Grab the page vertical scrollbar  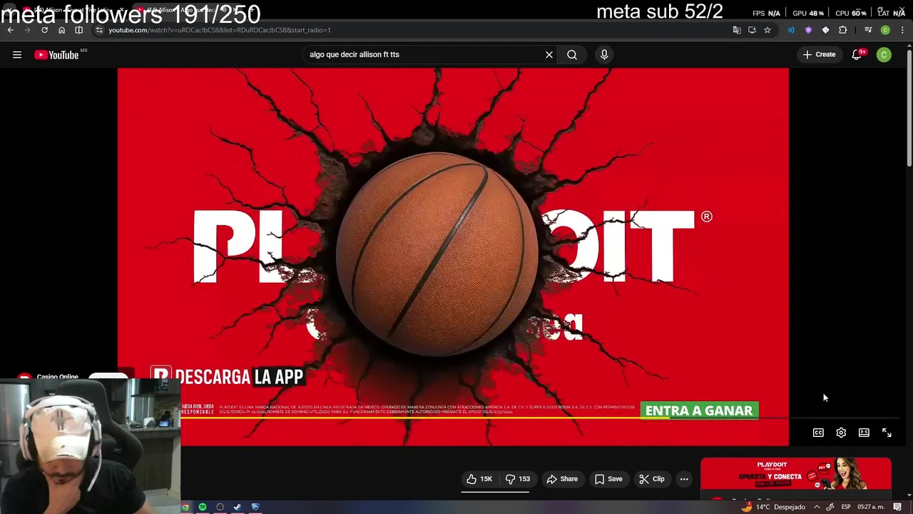(909, 107)
